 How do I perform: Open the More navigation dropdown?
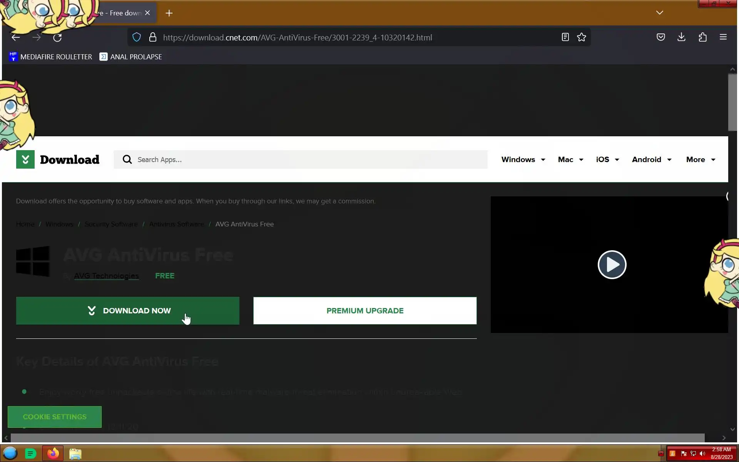point(701,159)
